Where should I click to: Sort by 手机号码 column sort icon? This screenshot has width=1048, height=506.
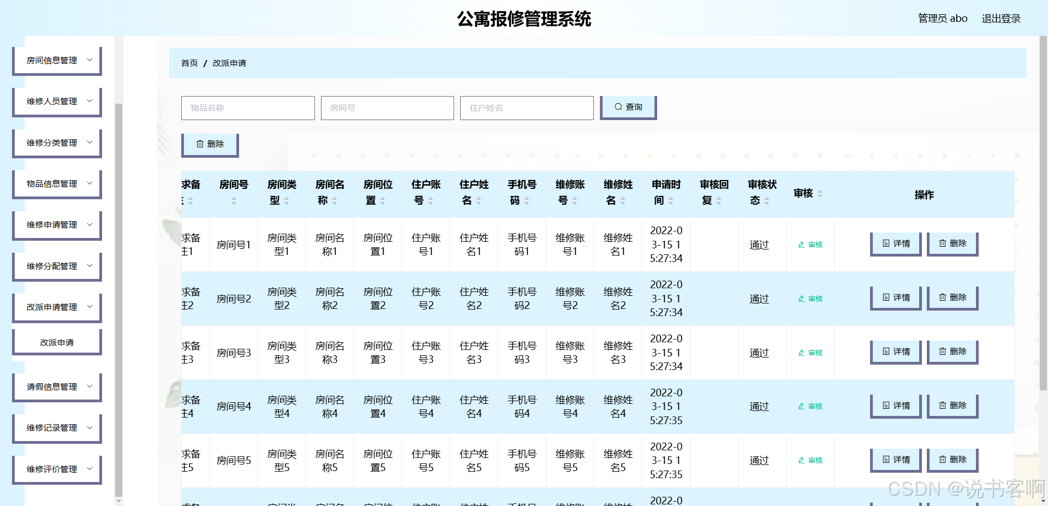(x=527, y=201)
